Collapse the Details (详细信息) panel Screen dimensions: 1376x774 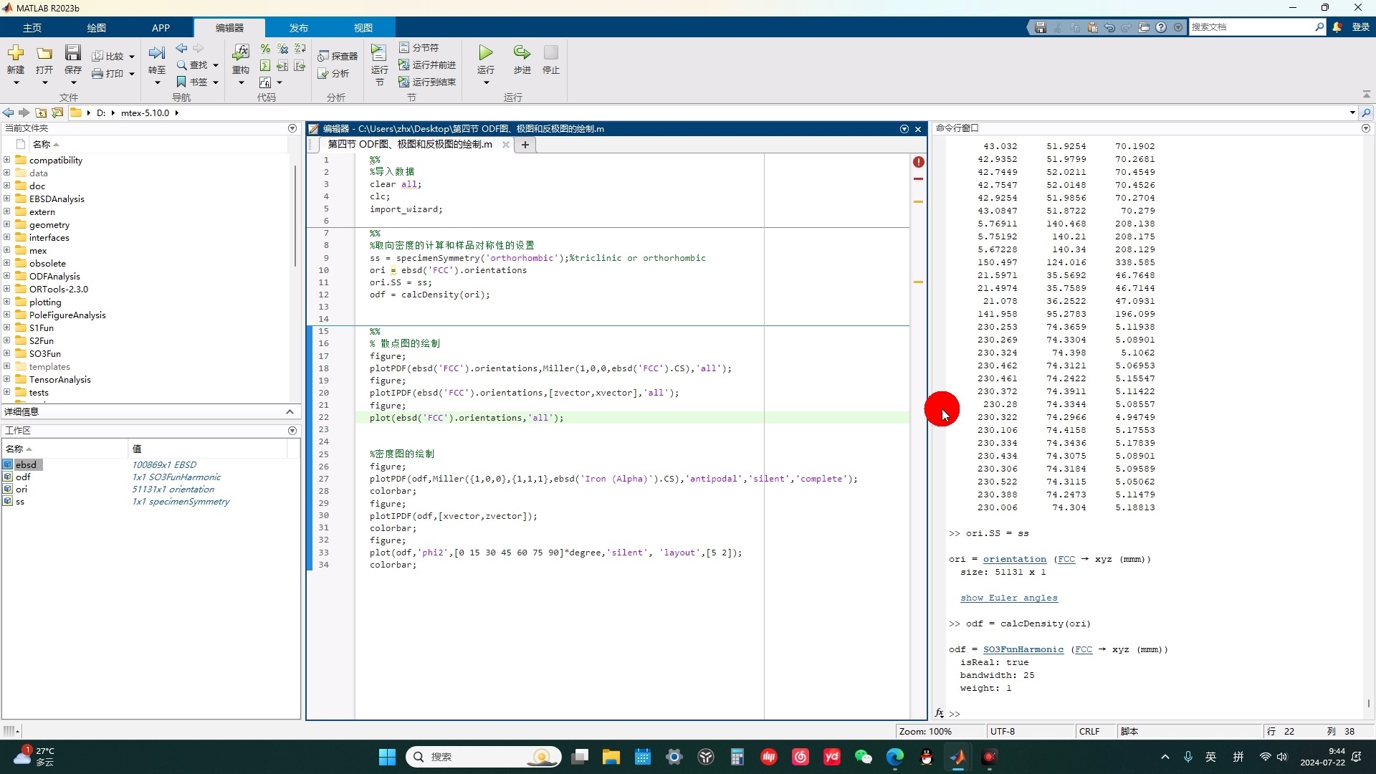pyautogui.click(x=290, y=412)
